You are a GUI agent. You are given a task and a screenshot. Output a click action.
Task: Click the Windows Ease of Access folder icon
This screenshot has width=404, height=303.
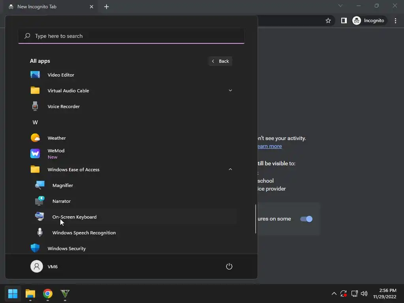(35, 169)
